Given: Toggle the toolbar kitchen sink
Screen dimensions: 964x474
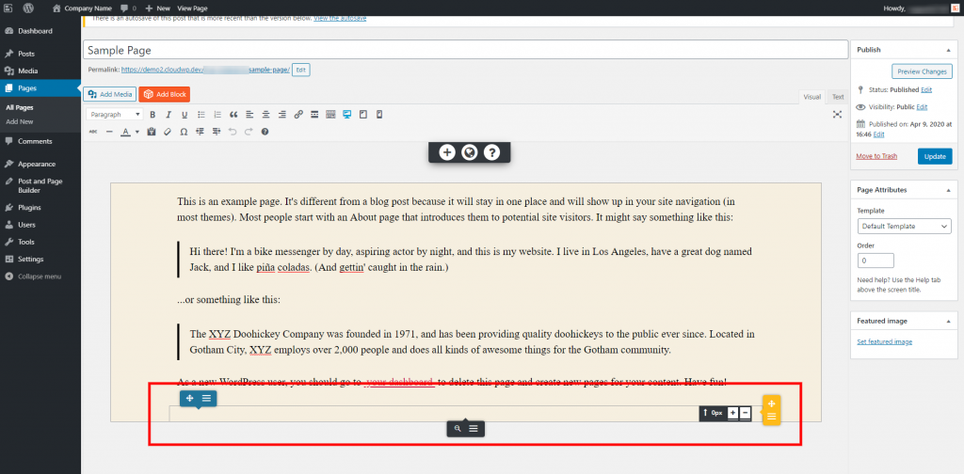Looking at the screenshot, I should 330,114.
